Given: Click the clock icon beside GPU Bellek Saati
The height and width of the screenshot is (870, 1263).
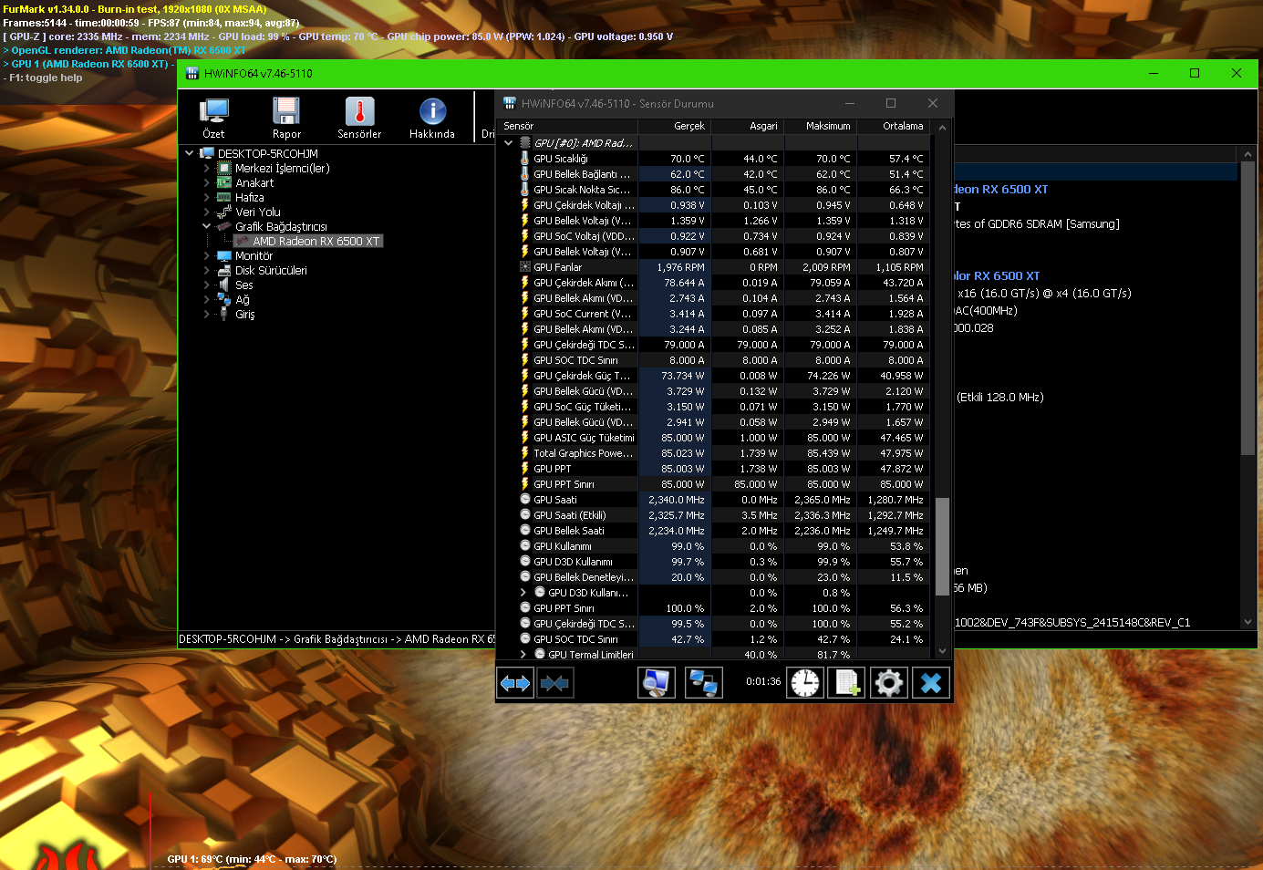Looking at the screenshot, I should coord(525,531).
